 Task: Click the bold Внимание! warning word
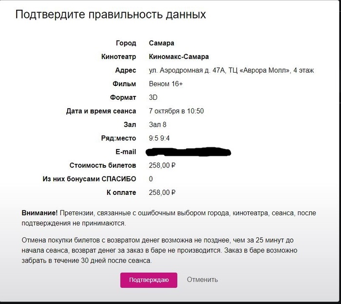point(40,213)
